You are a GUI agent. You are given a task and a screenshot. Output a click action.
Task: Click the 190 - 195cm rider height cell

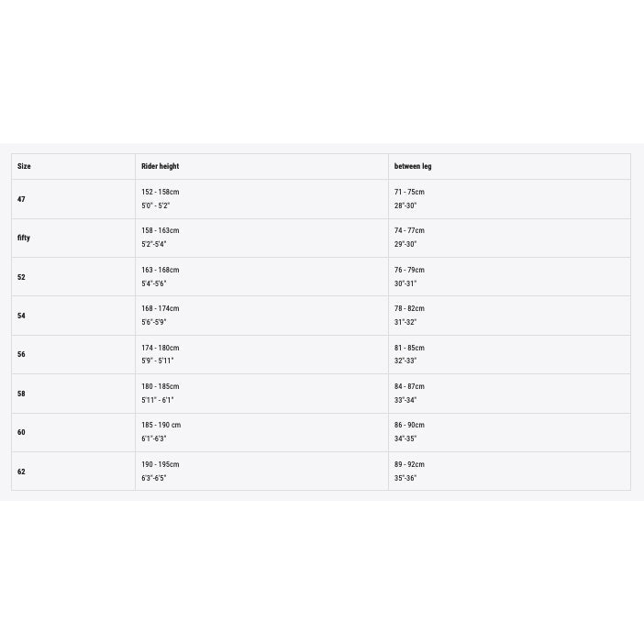coord(160,465)
